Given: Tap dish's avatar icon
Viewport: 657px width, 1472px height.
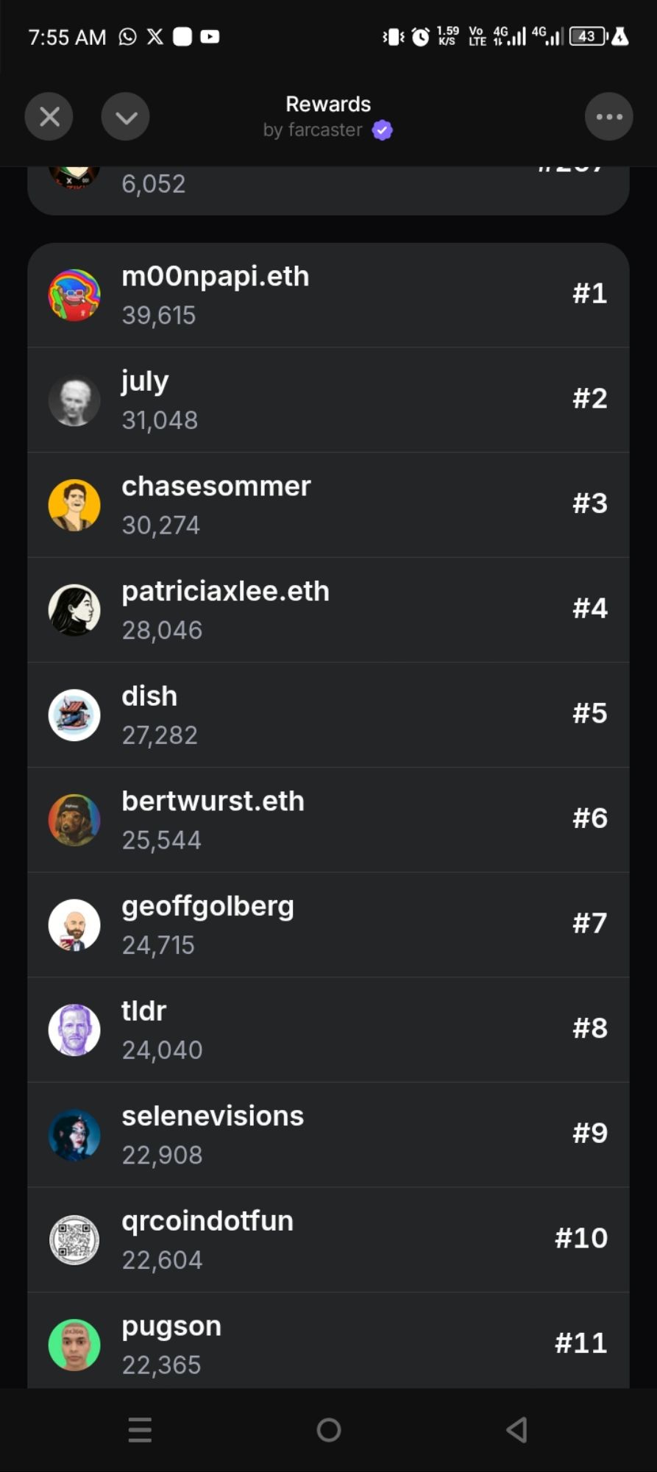Looking at the screenshot, I should click(74, 715).
